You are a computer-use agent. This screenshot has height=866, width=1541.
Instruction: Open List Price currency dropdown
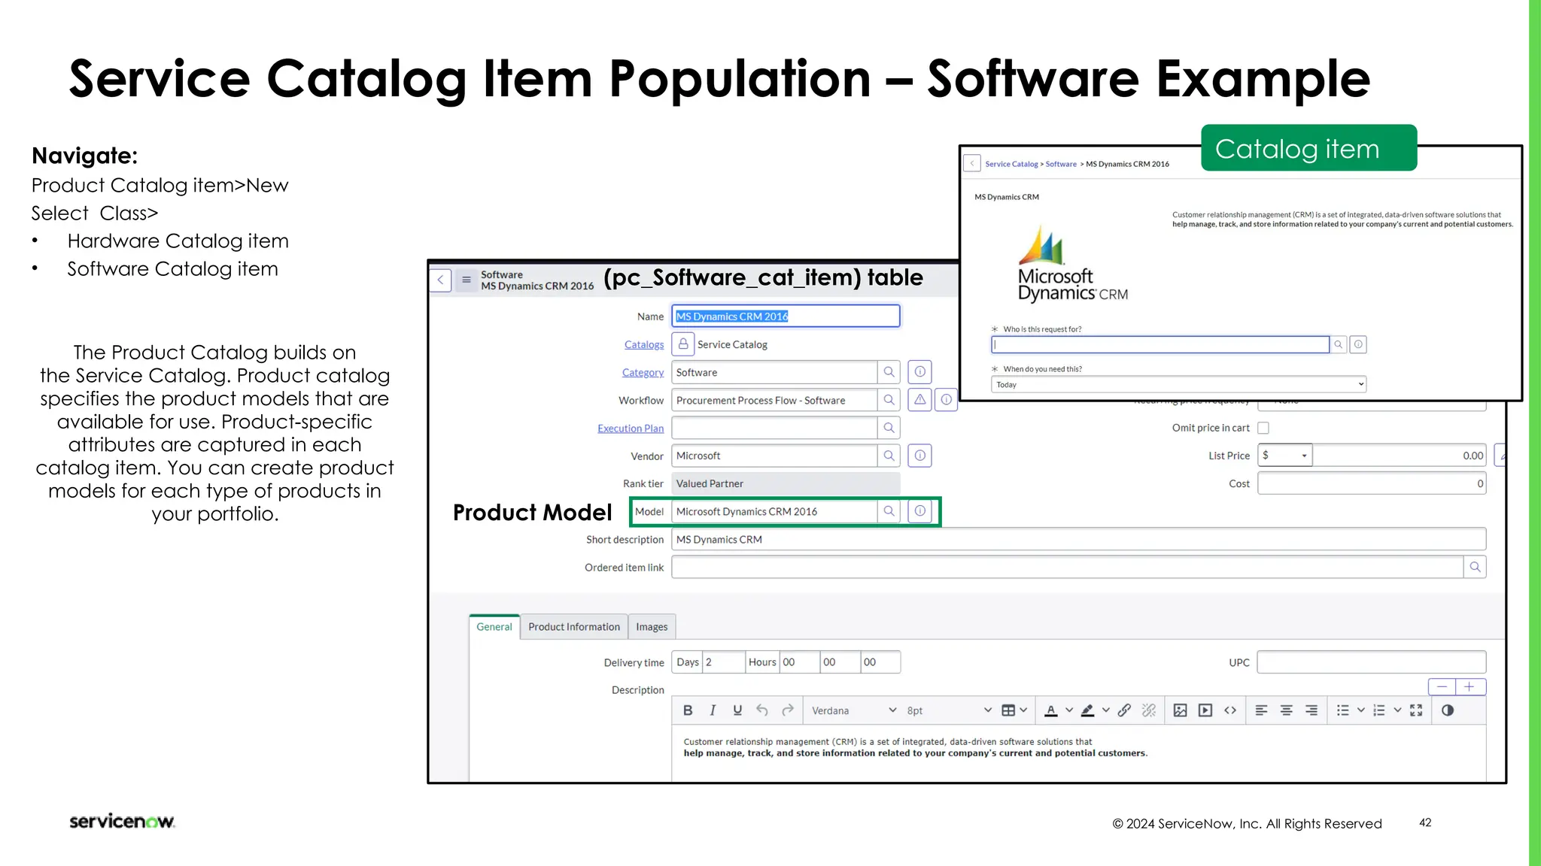tap(1286, 456)
